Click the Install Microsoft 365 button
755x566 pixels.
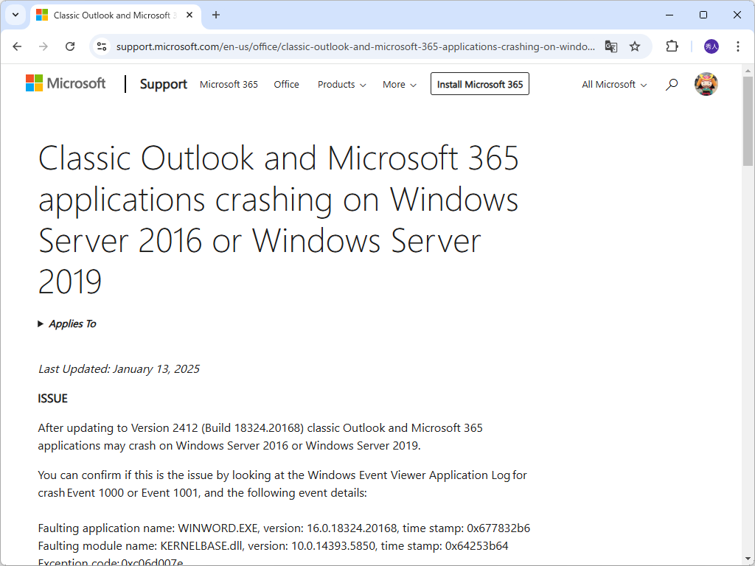coord(479,84)
